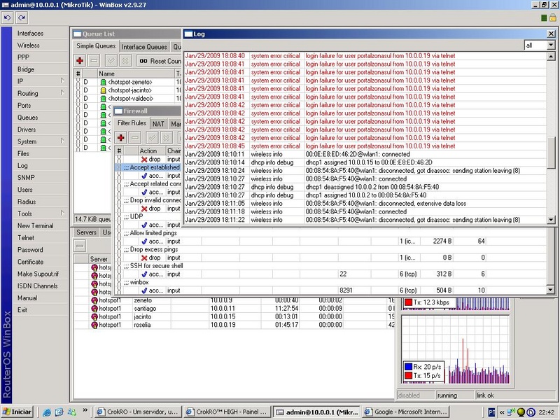The width and height of the screenshot is (560, 420).
Task: Click the padlock icon at top right
Action: click(x=553, y=17)
